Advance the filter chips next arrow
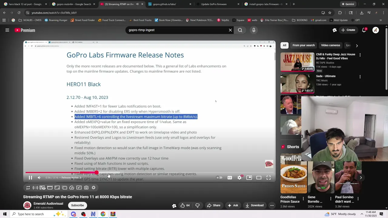This screenshot has height=218, width=388. pyautogui.click(x=357, y=45)
